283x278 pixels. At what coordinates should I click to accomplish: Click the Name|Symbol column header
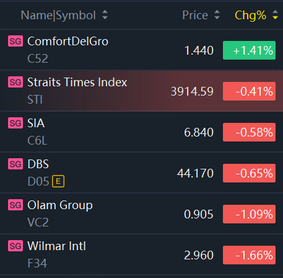58,16
